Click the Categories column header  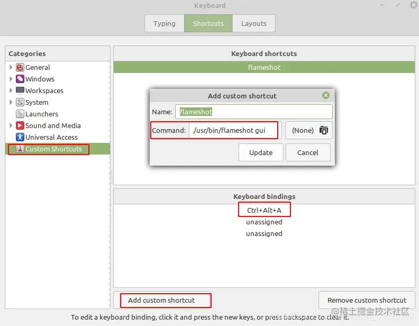[x=58, y=53]
